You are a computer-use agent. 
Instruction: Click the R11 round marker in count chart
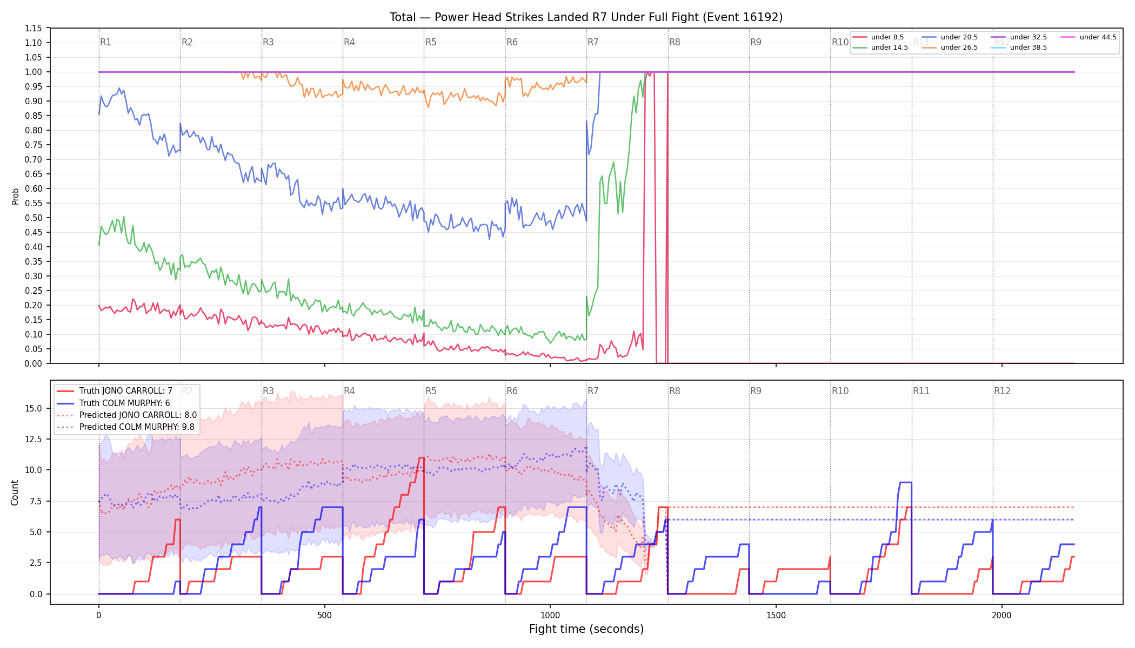(x=922, y=391)
